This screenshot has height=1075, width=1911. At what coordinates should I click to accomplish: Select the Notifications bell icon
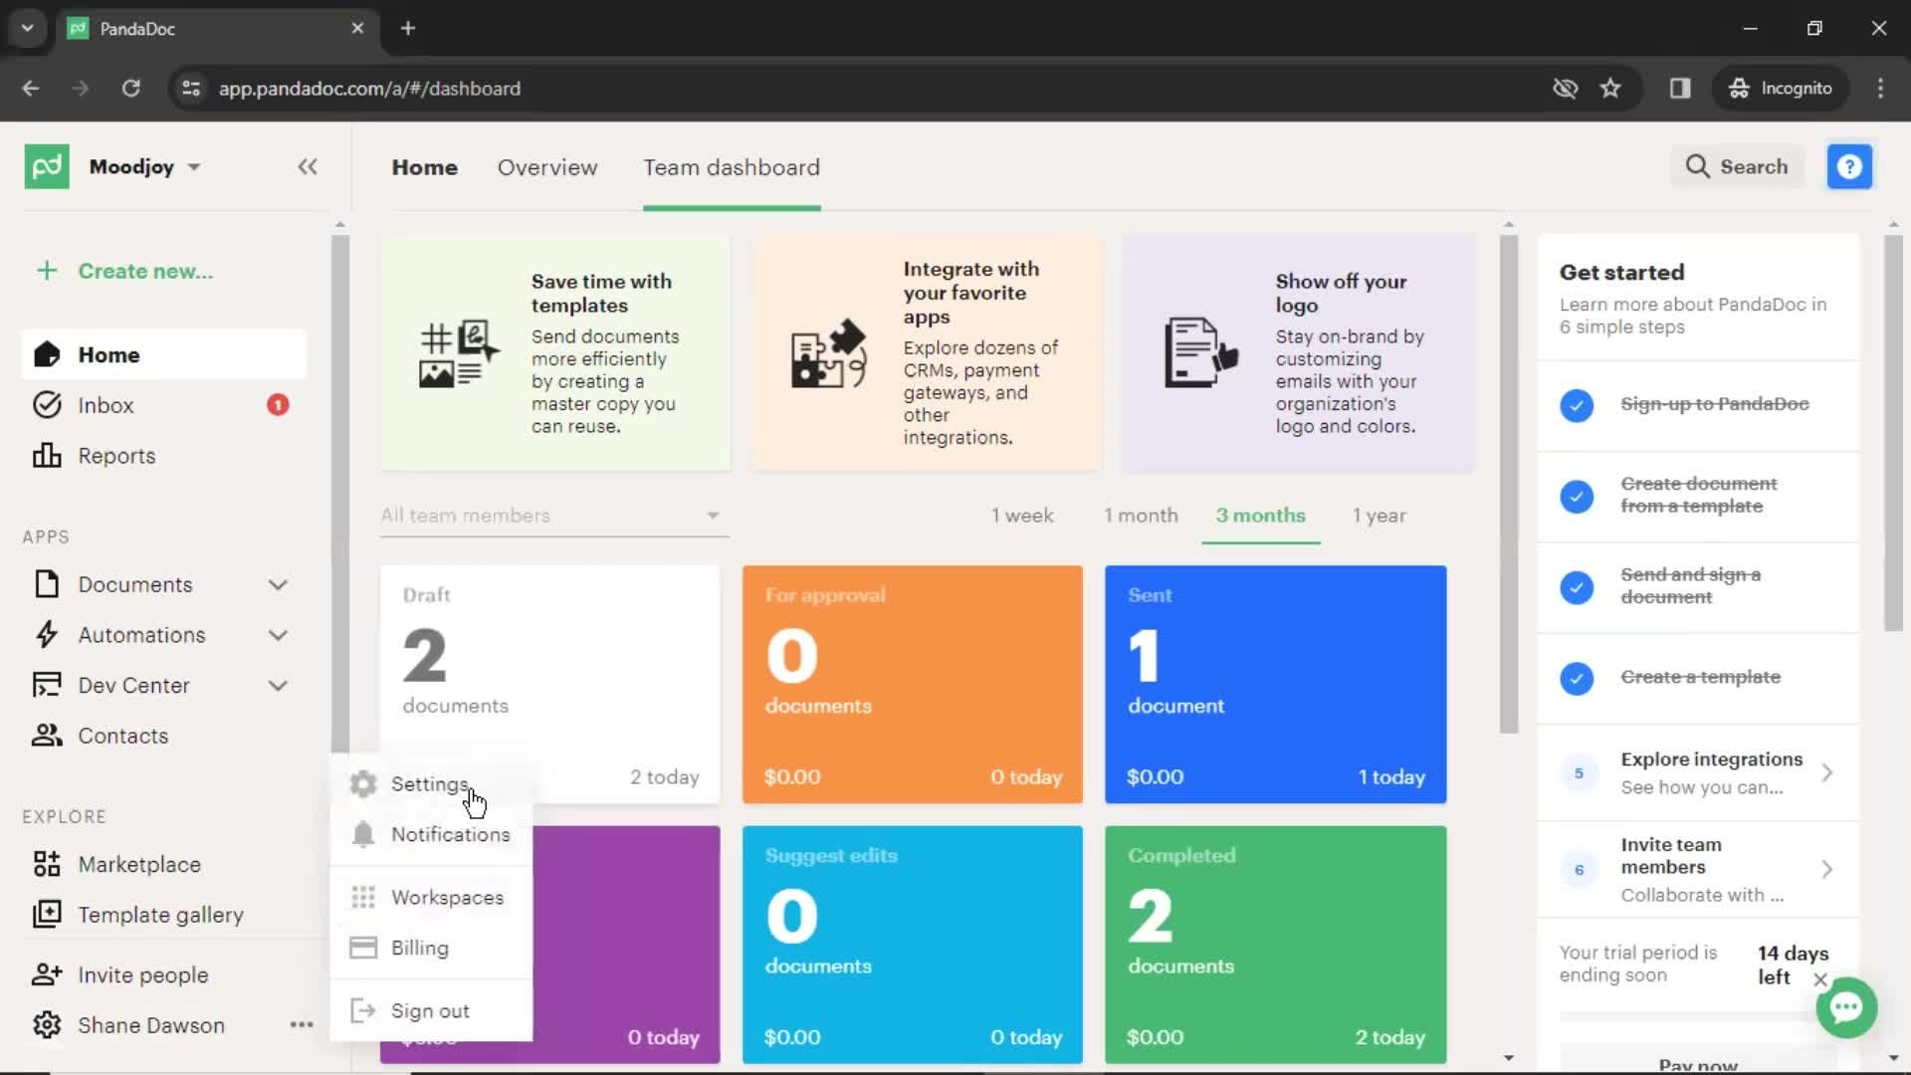pyautogui.click(x=365, y=835)
